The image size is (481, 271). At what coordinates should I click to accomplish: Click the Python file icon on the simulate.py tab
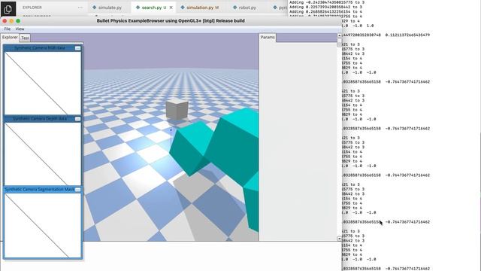click(x=94, y=8)
